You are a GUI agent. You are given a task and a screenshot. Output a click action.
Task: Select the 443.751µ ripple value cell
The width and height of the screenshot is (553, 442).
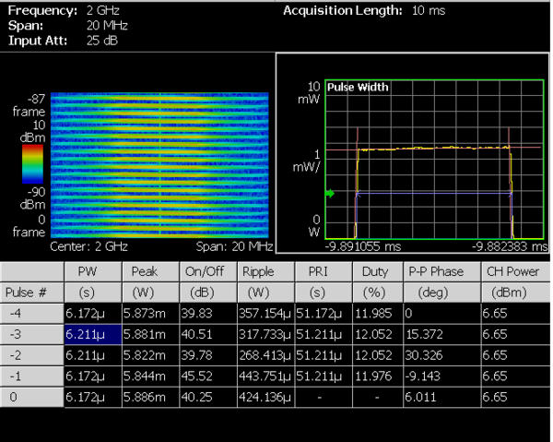265,375
